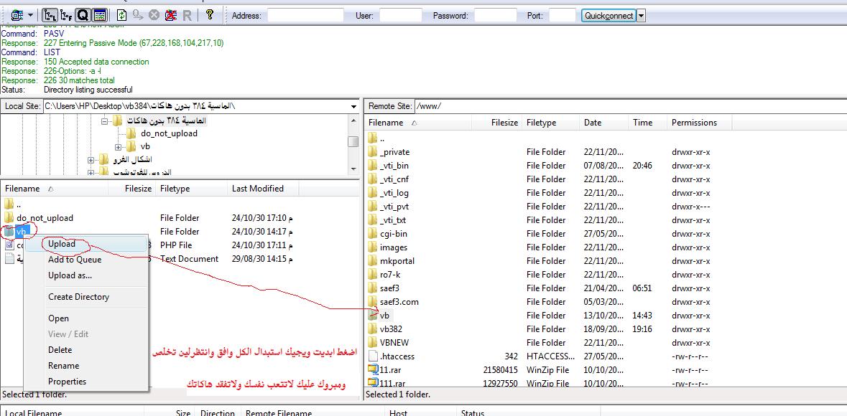Click the gray Reconnect R icon
Image resolution: width=847 pixels, height=416 pixels.
point(188,15)
